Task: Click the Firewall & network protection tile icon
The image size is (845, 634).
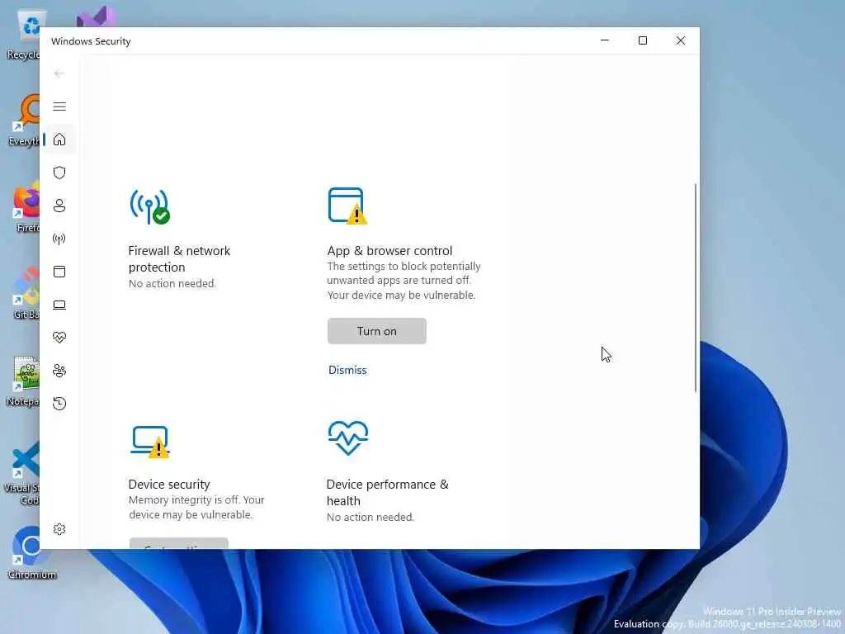Action: click(150, 206)
